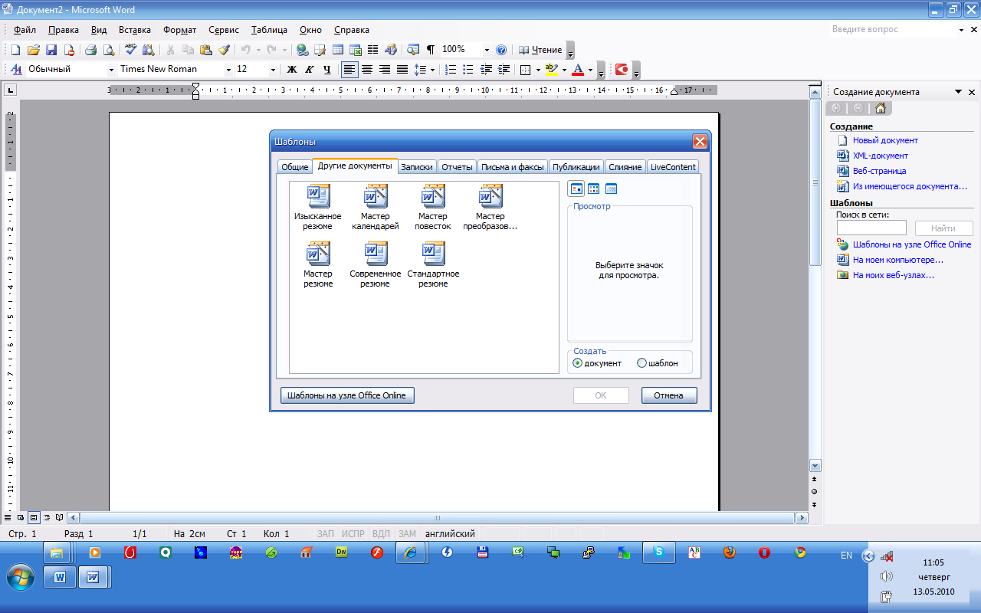Run the spelling and grammar check icon
981x613 pixels.
tap(130, 50)
